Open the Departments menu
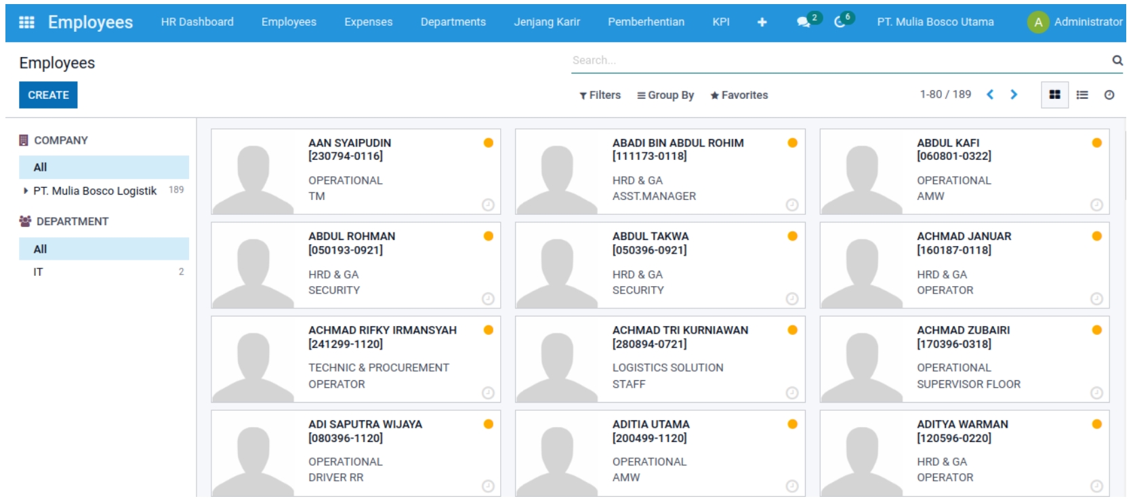 click(453, 22)
